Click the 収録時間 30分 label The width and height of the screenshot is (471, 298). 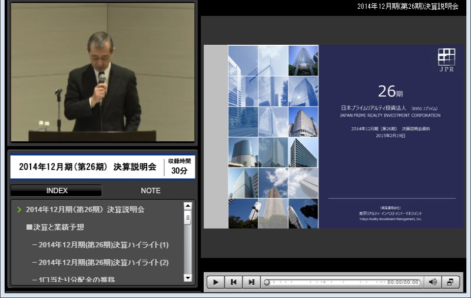pos(180,167)
